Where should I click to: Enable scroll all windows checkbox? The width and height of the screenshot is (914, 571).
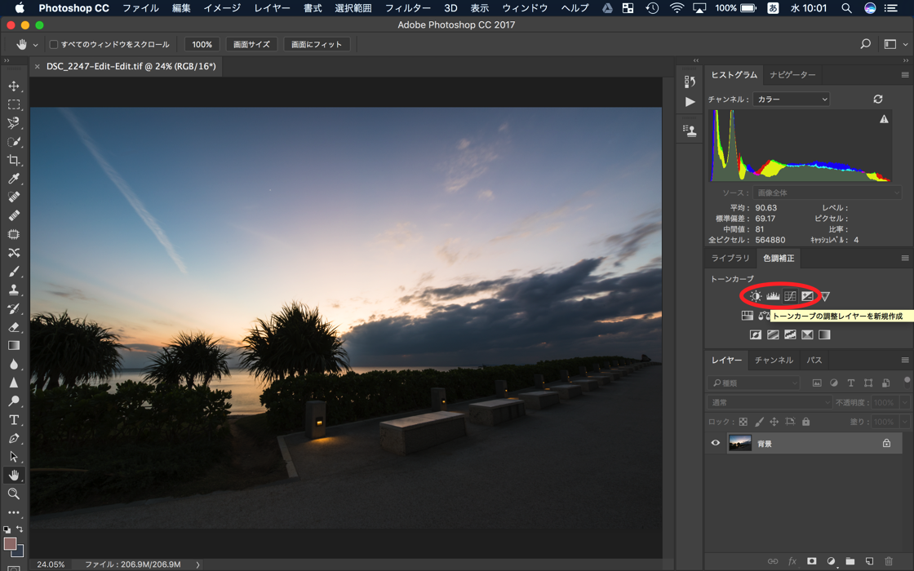click(x=54, y=45)
